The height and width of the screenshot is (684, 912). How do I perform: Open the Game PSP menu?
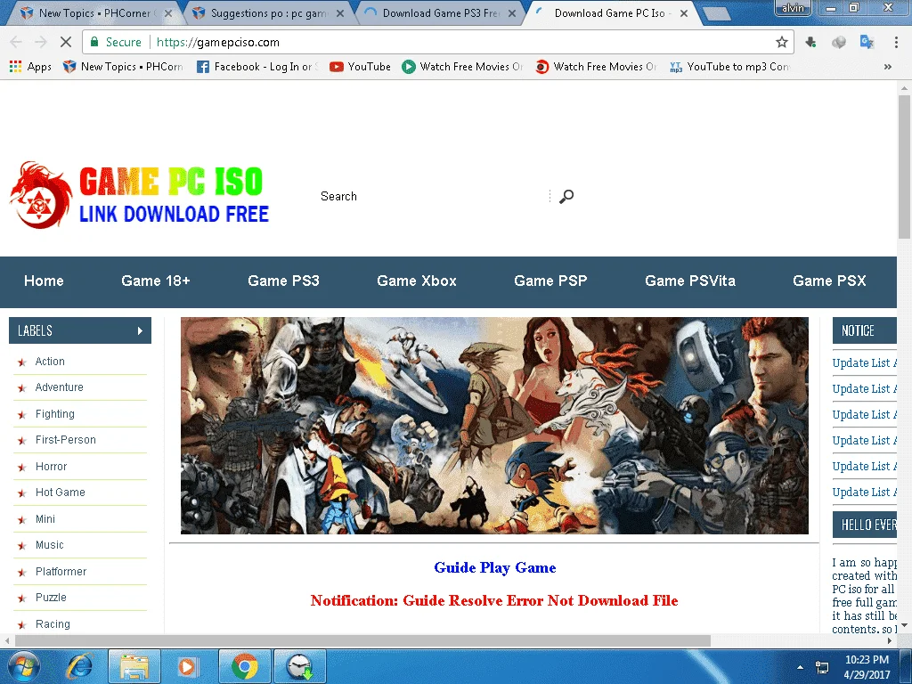[550, 281]
